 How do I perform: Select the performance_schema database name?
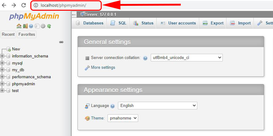point(31,77)
